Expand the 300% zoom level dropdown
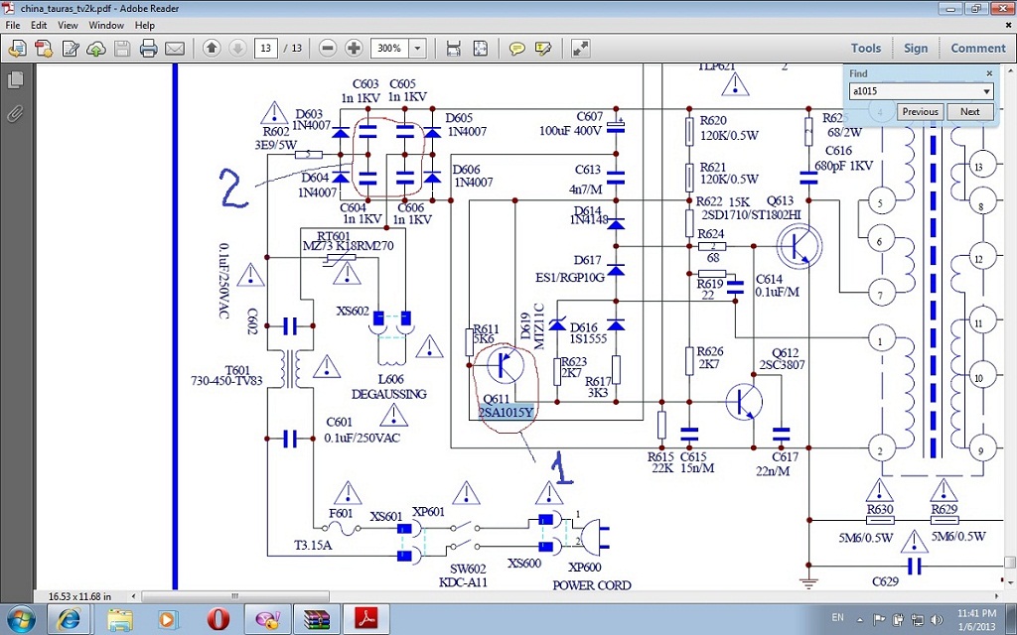1017x635 pixels. pos(417,48)
